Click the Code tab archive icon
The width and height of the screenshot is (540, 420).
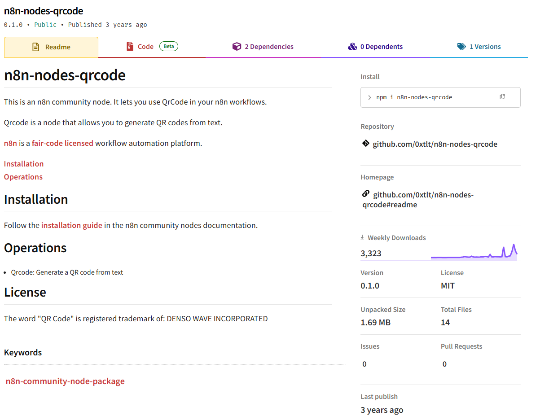pyautogui.click(x=130, y=47)
